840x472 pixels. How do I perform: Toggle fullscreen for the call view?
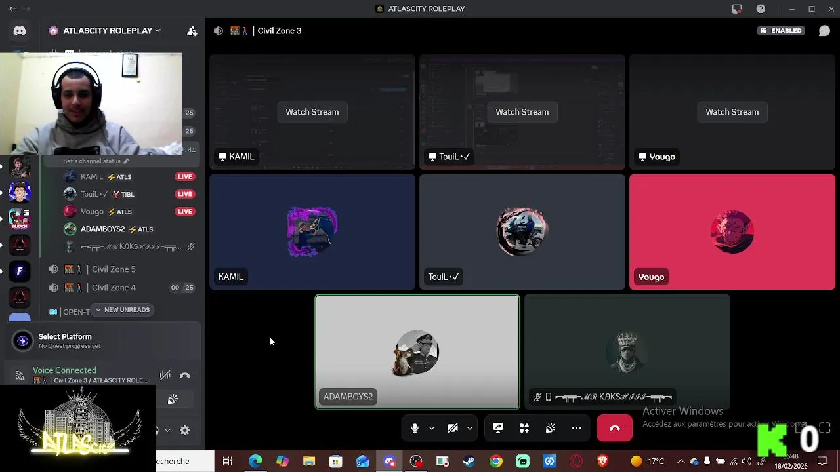pyautogui.click(x=824, y=428)
